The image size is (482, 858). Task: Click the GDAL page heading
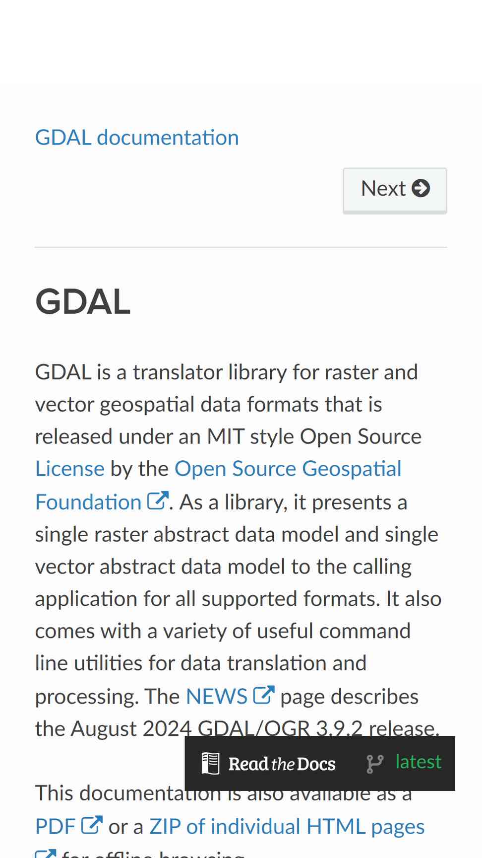click(83, 301)
